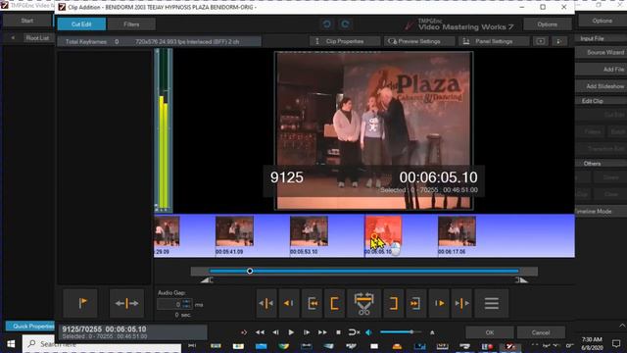Open Preview Settings
627x353 pixels.
pos(419,41)
